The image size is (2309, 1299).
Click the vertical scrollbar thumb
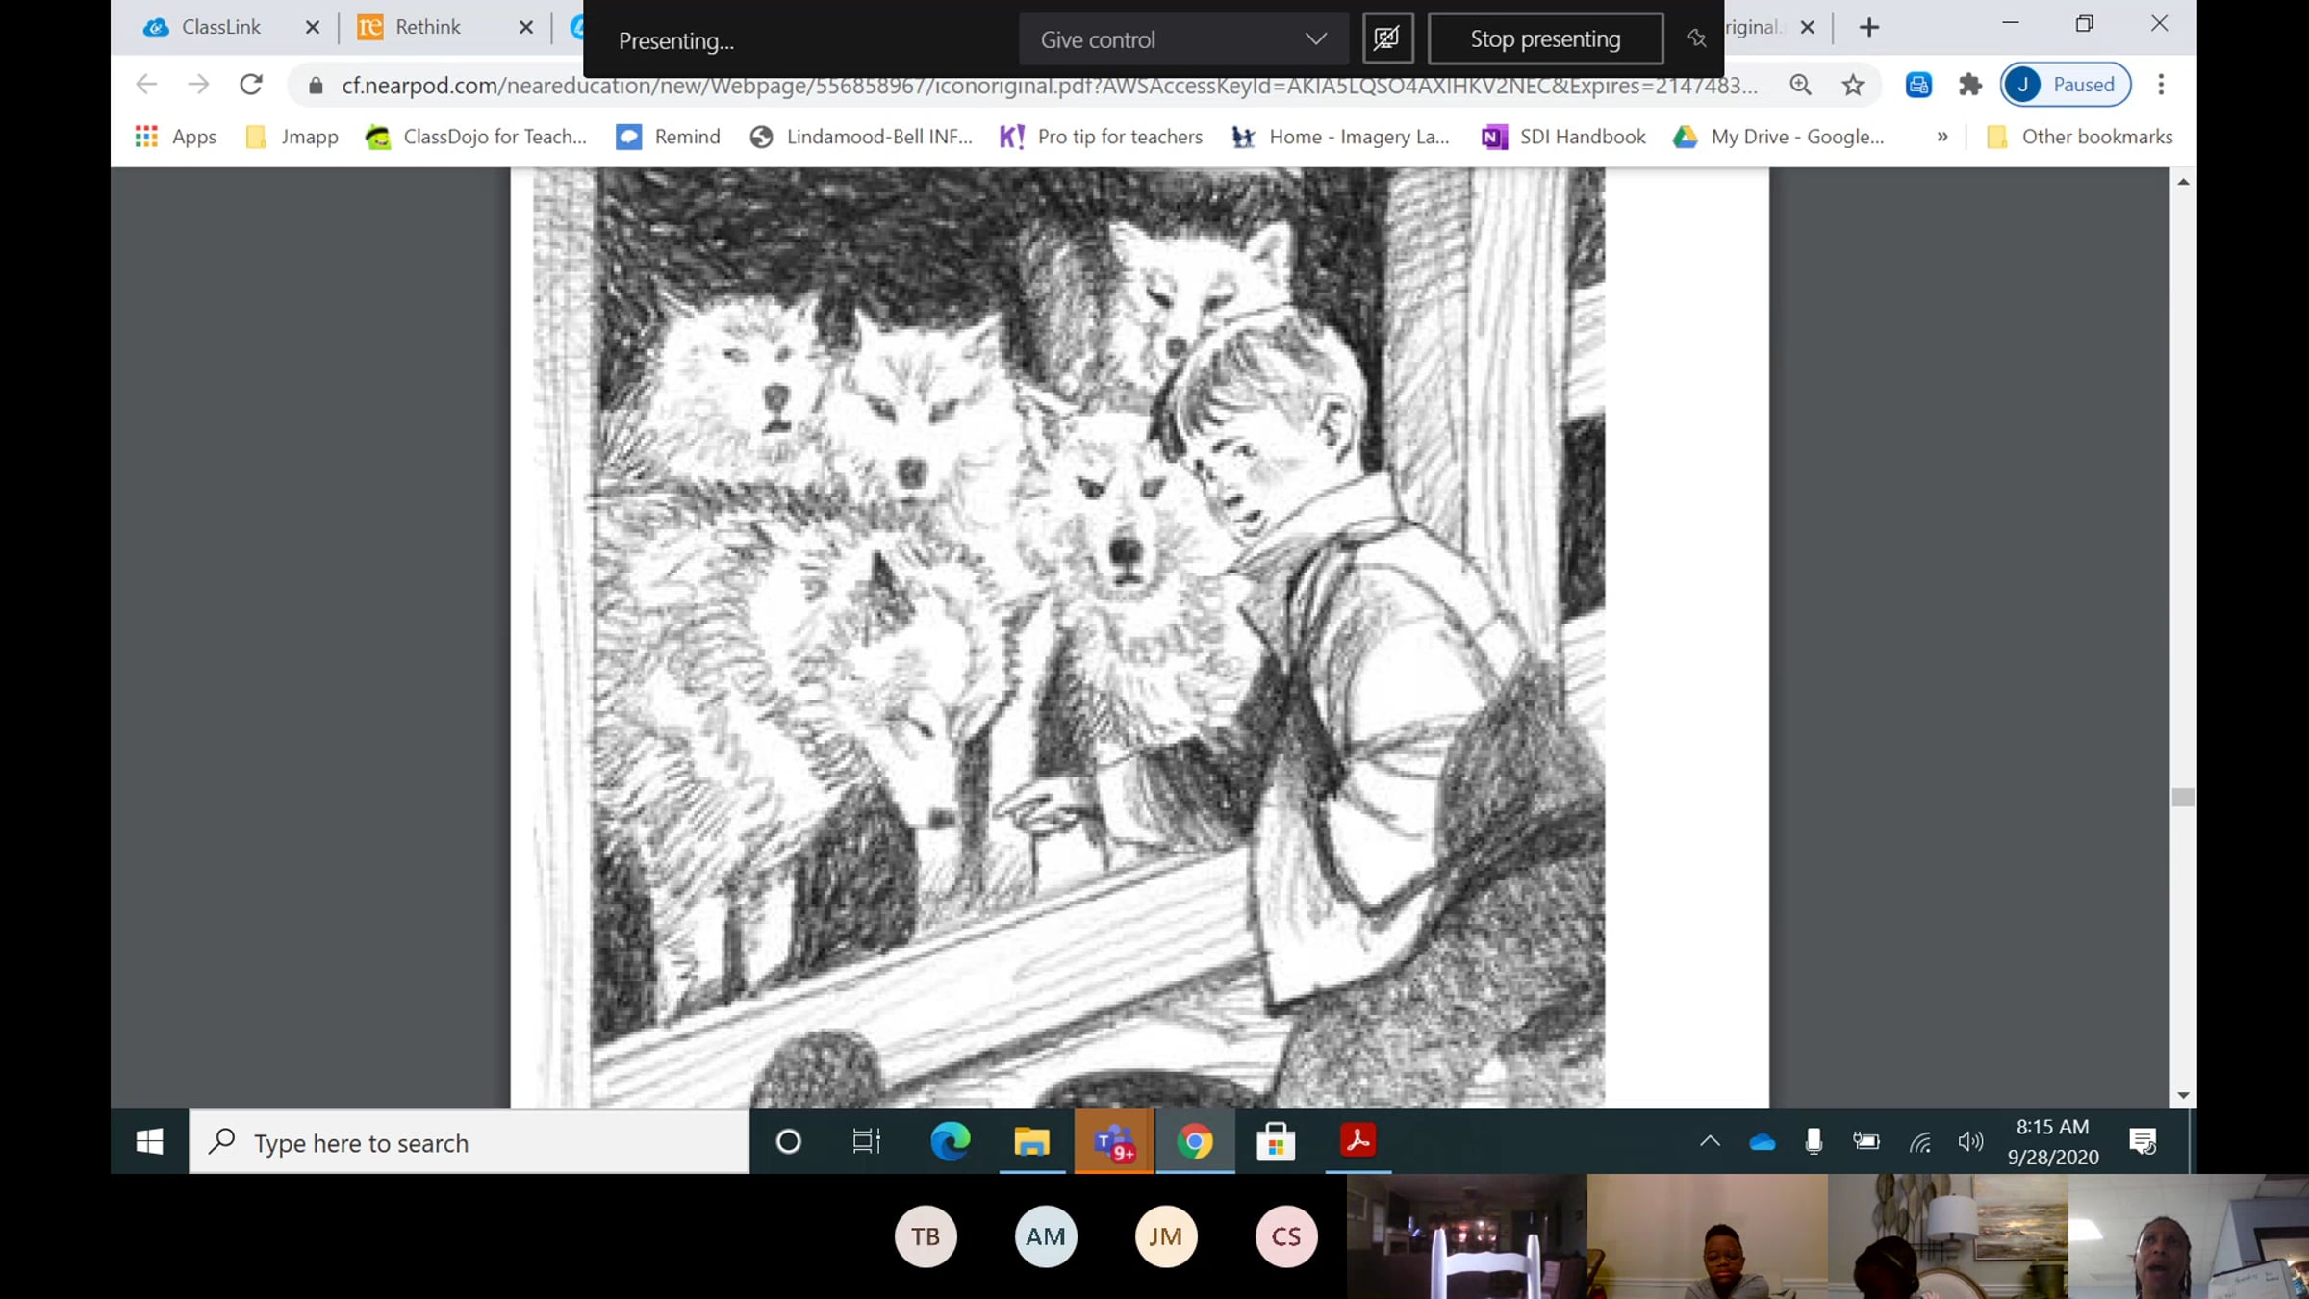2182,797
